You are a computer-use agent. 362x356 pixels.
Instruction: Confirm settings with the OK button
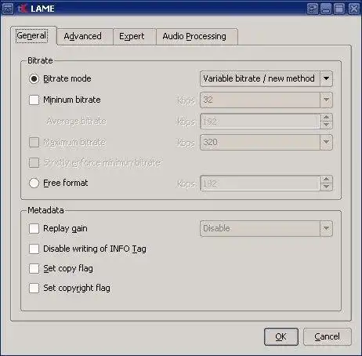(x=281, y=336)
